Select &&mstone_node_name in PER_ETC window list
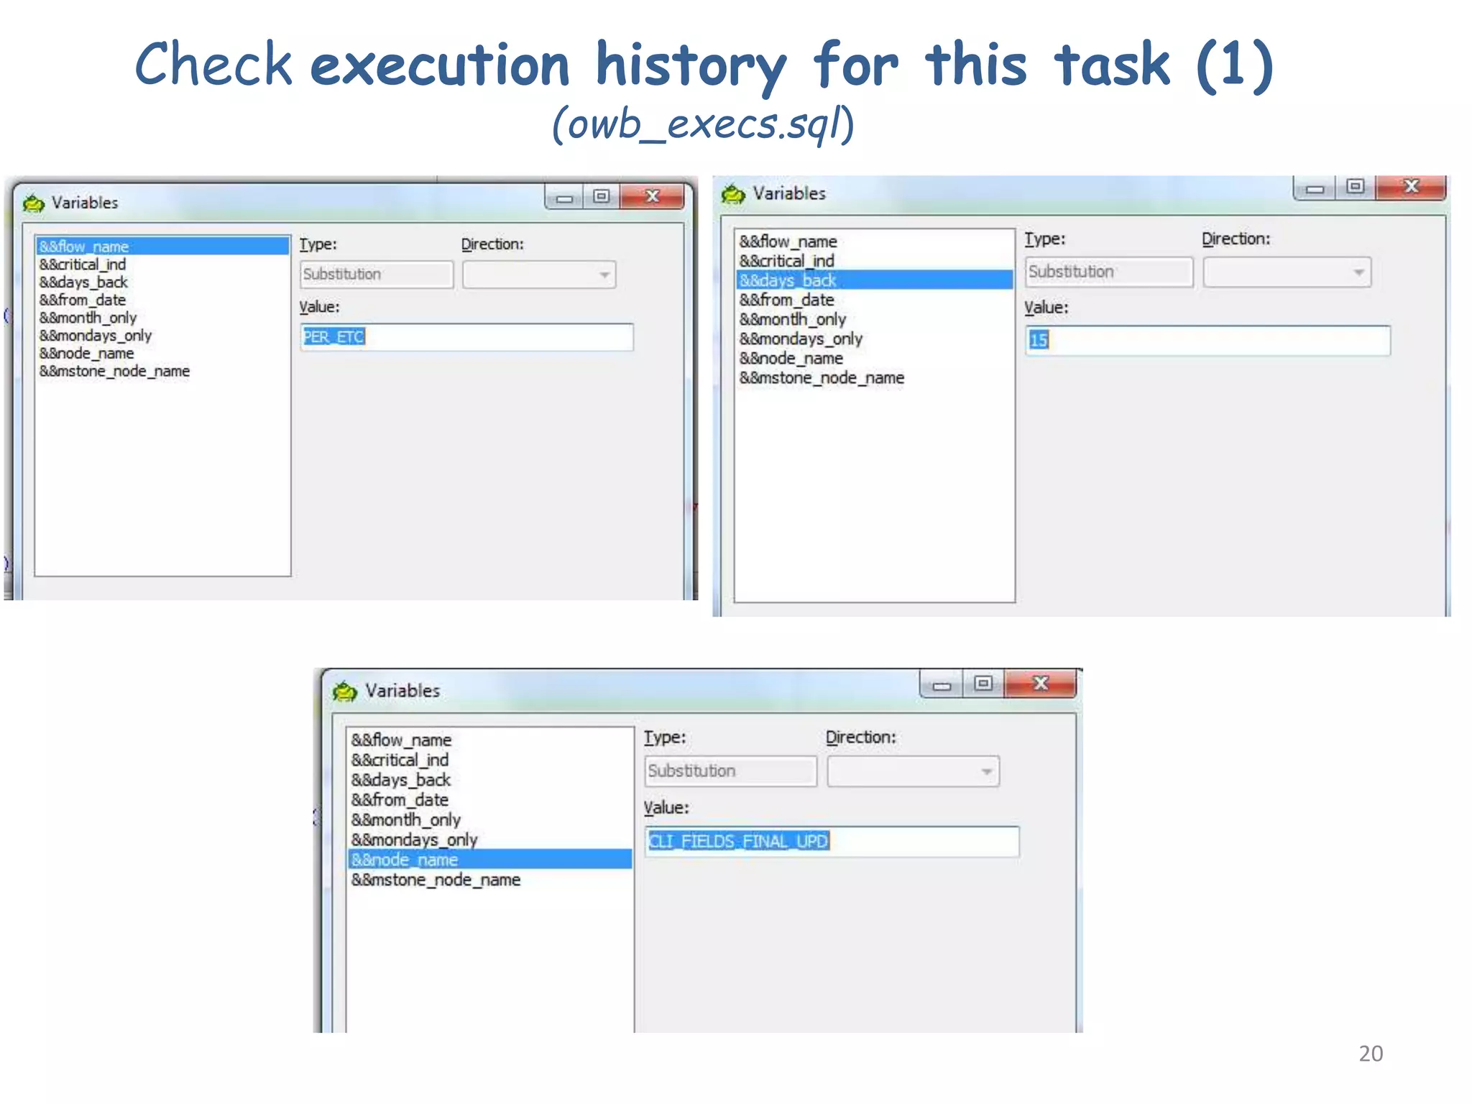This screenshot has width=1472, height=1104. [x=114, y=372]
